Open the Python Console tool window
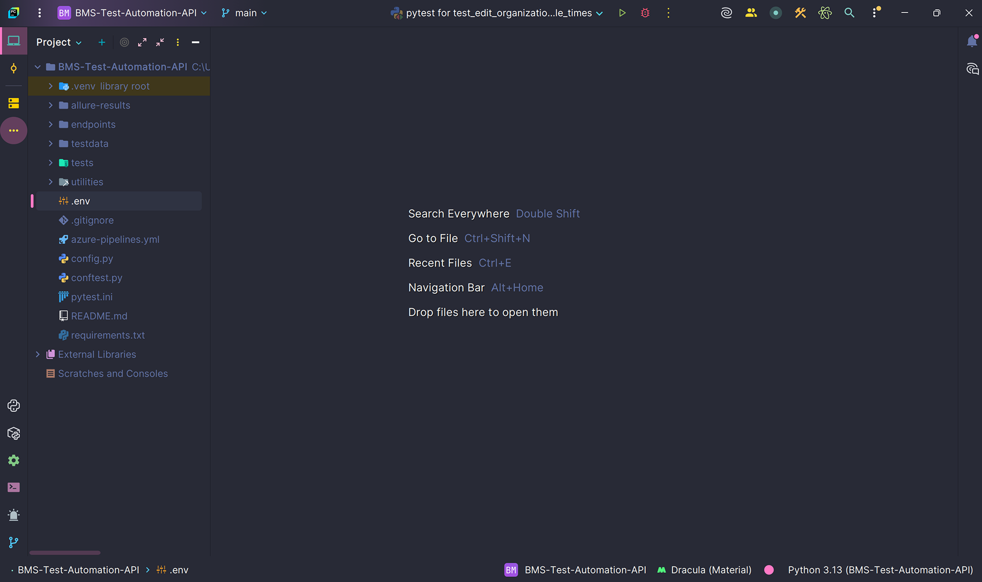This screenshot has height=582, width=982. click(14, 406)
